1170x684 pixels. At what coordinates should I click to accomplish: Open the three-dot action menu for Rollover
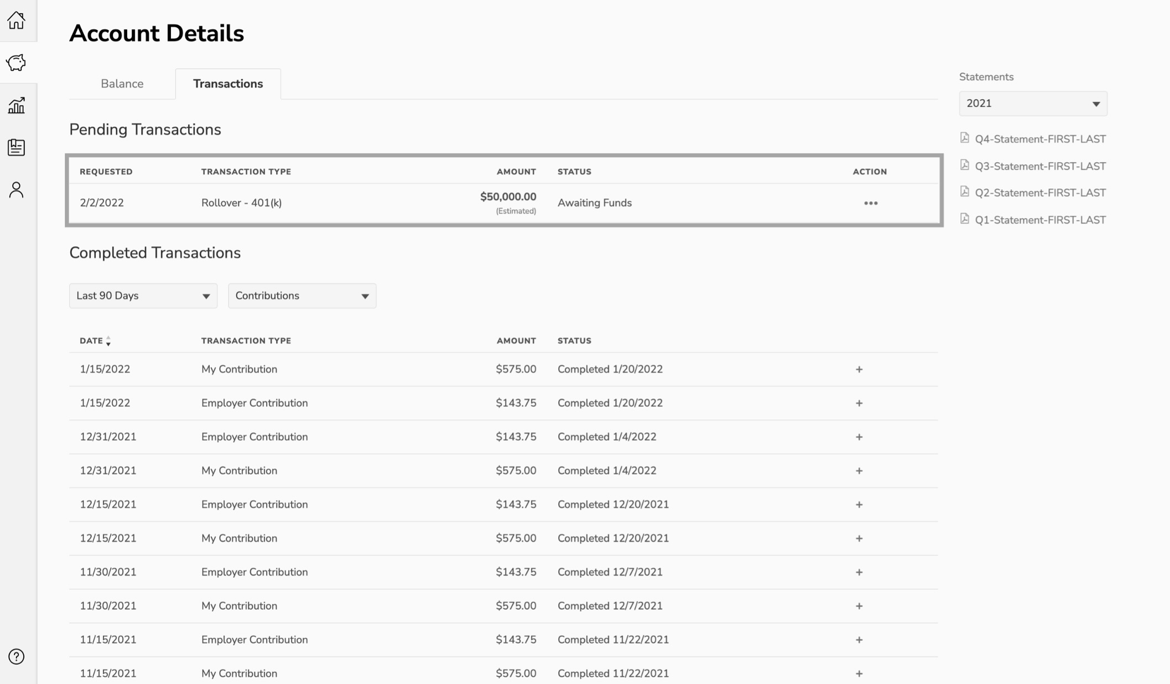pyautogui.click(x=871, y=203)
